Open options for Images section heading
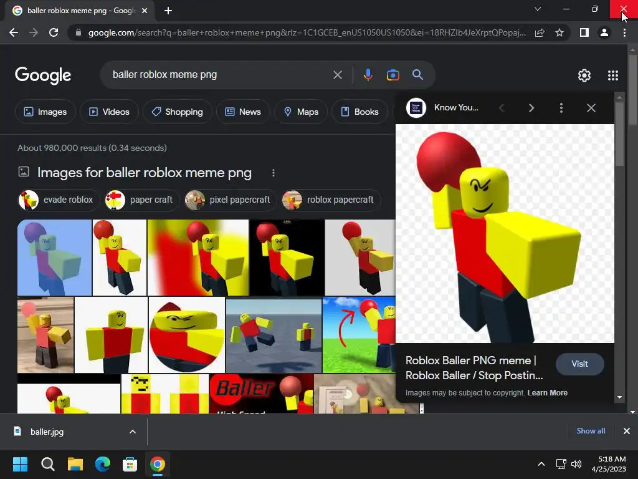Viewport: 638px width, 479px height. tap(274, 173)
